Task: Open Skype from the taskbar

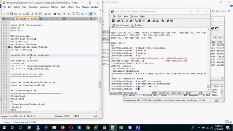Action: (x=79, y=128)
